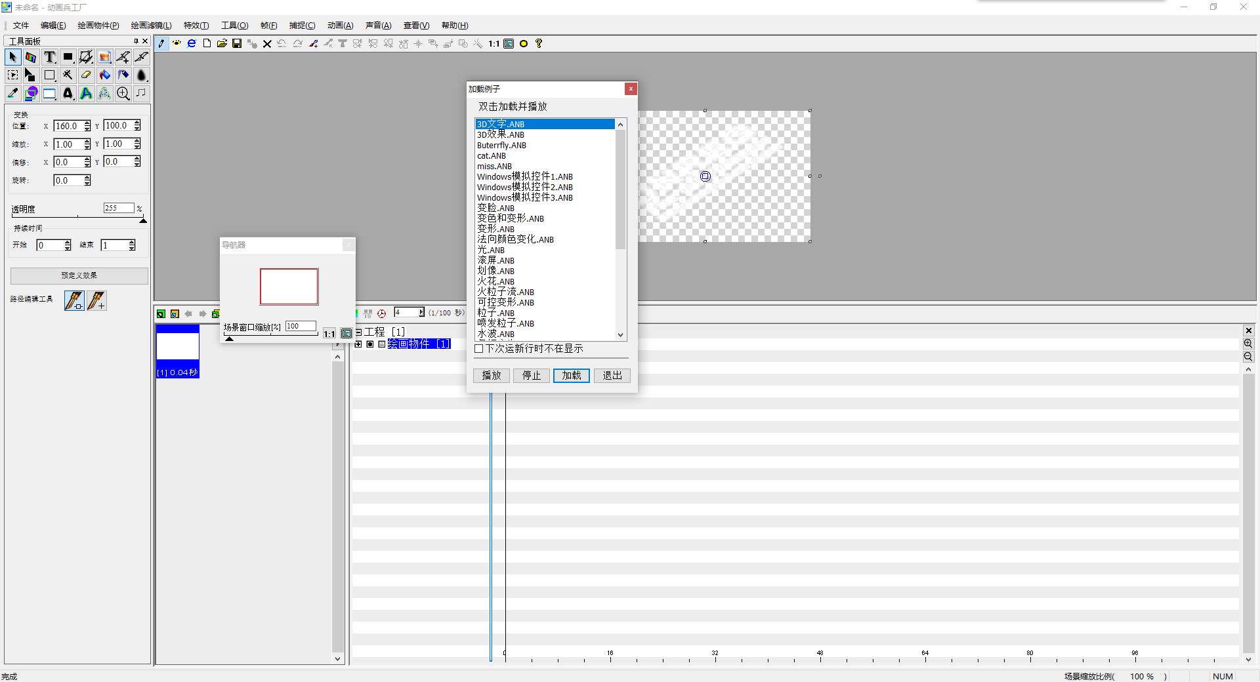Check '下次运新行时不在显示' checkbox
This screenshot has height=682, width=1260.
479,349
